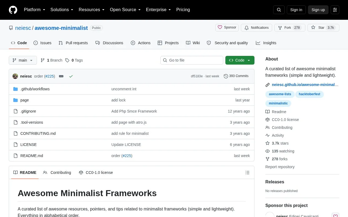Viewport: 348px width, 217px height.
Task: Open the .gitignore file
Action: pos(28,111)
